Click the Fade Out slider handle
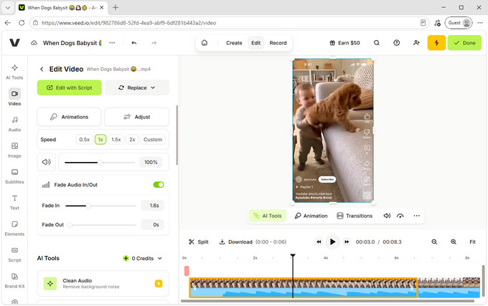This screenshot has width=488, height=306. click(70, 224)
